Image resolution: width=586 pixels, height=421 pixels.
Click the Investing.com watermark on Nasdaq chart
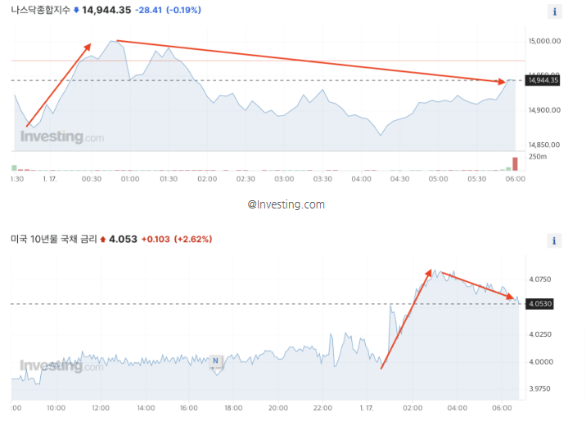[62, 137]
